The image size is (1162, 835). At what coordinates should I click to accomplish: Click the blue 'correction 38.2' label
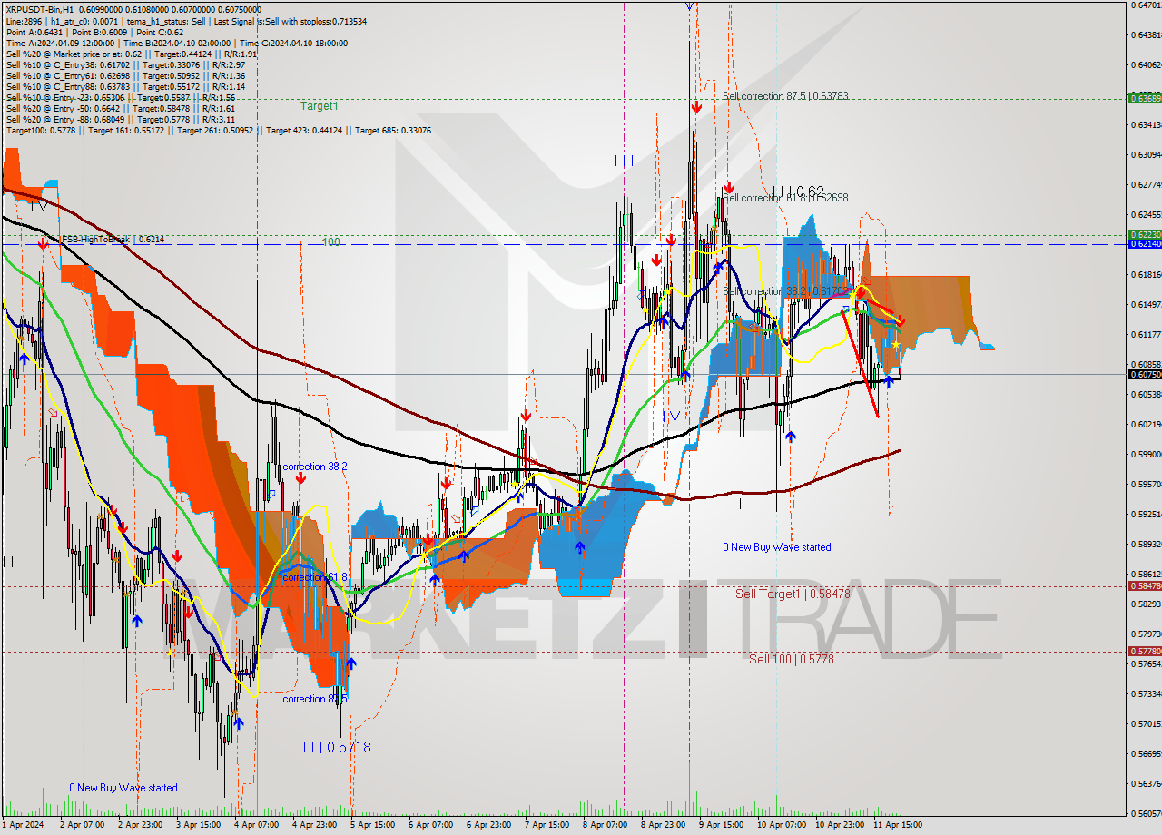click(314, 467)
